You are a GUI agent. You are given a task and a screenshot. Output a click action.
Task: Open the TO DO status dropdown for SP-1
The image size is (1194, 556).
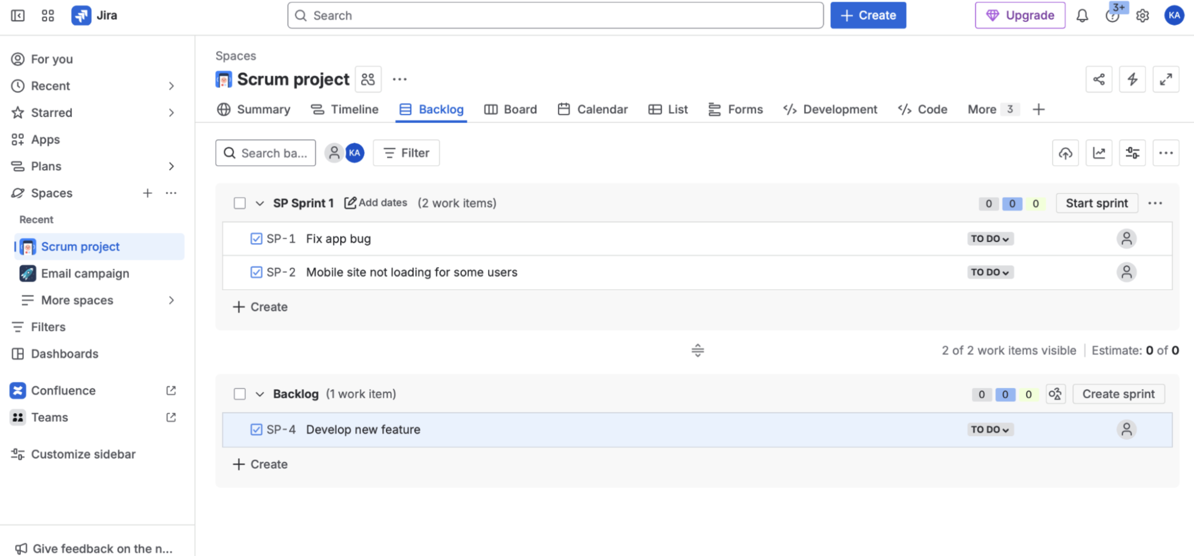(990, 239)
